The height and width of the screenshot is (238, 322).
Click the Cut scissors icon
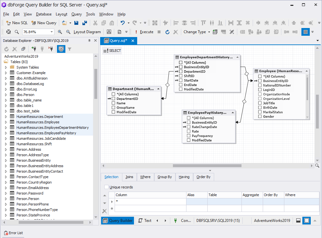tap(95, 23)
